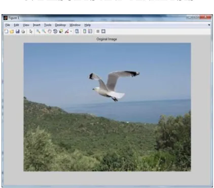Open the Tools menu

tap(48, 25)
